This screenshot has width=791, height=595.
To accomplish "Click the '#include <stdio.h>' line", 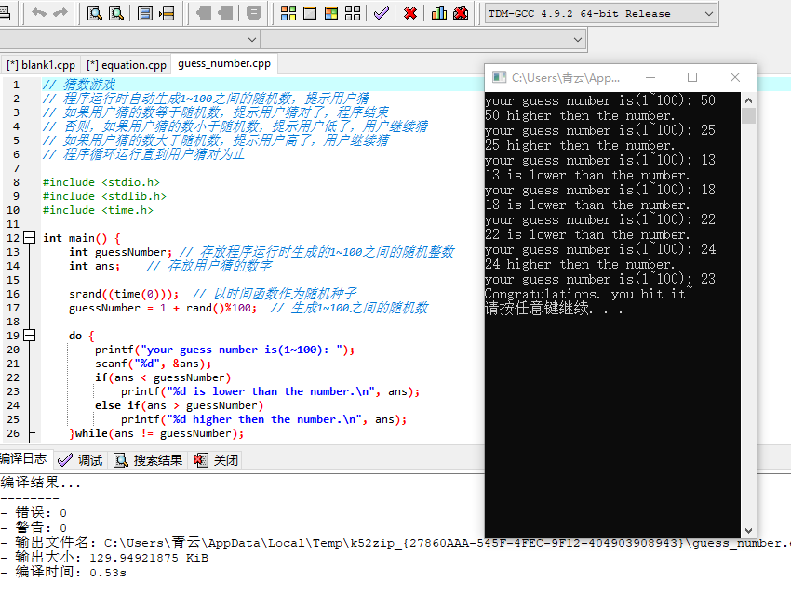I will coord(101,182).
